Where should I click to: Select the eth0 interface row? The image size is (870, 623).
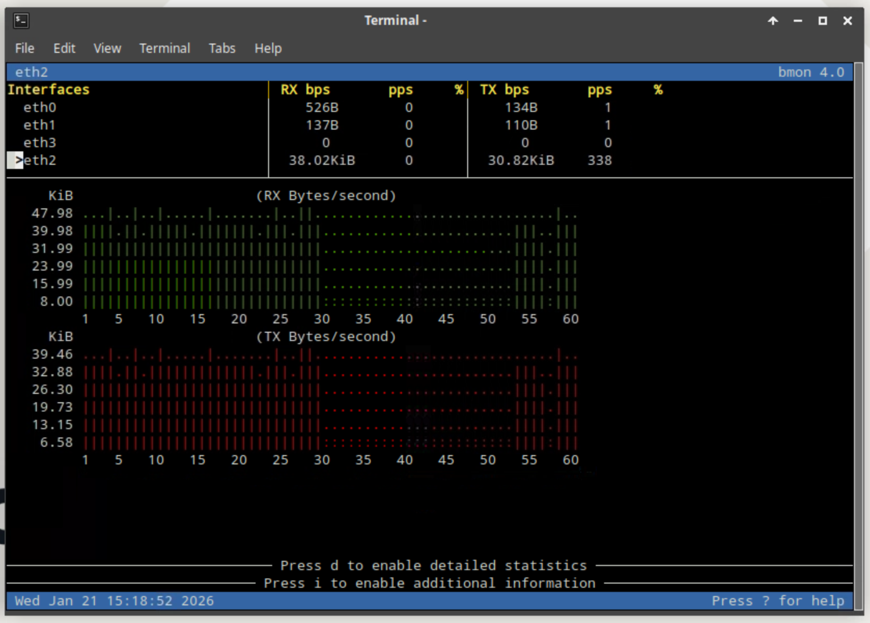(39, 107)
